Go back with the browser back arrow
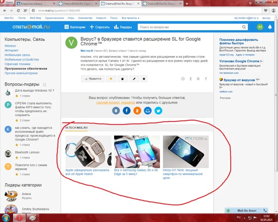278x222 pixels. 5,11
